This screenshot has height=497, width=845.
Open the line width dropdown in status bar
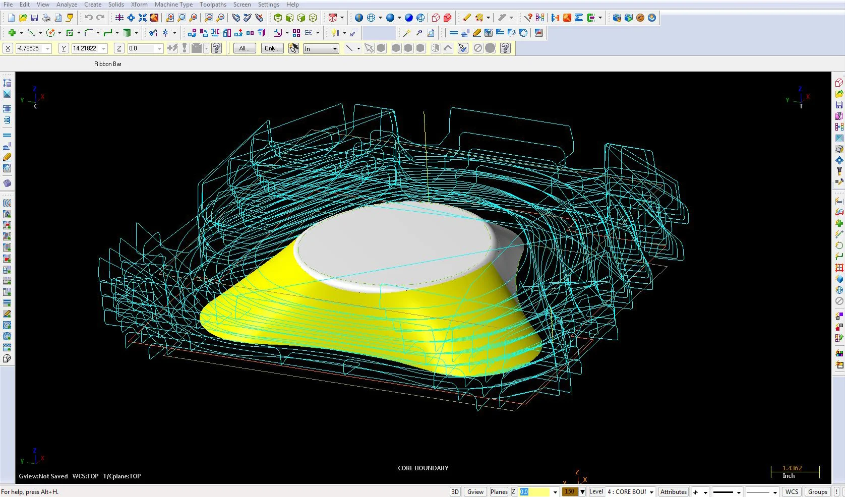pyautogui.click(x=775, y=492)
